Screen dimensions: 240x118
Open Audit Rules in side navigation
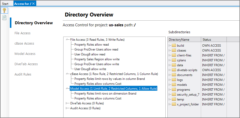click(x=23, y=74)
